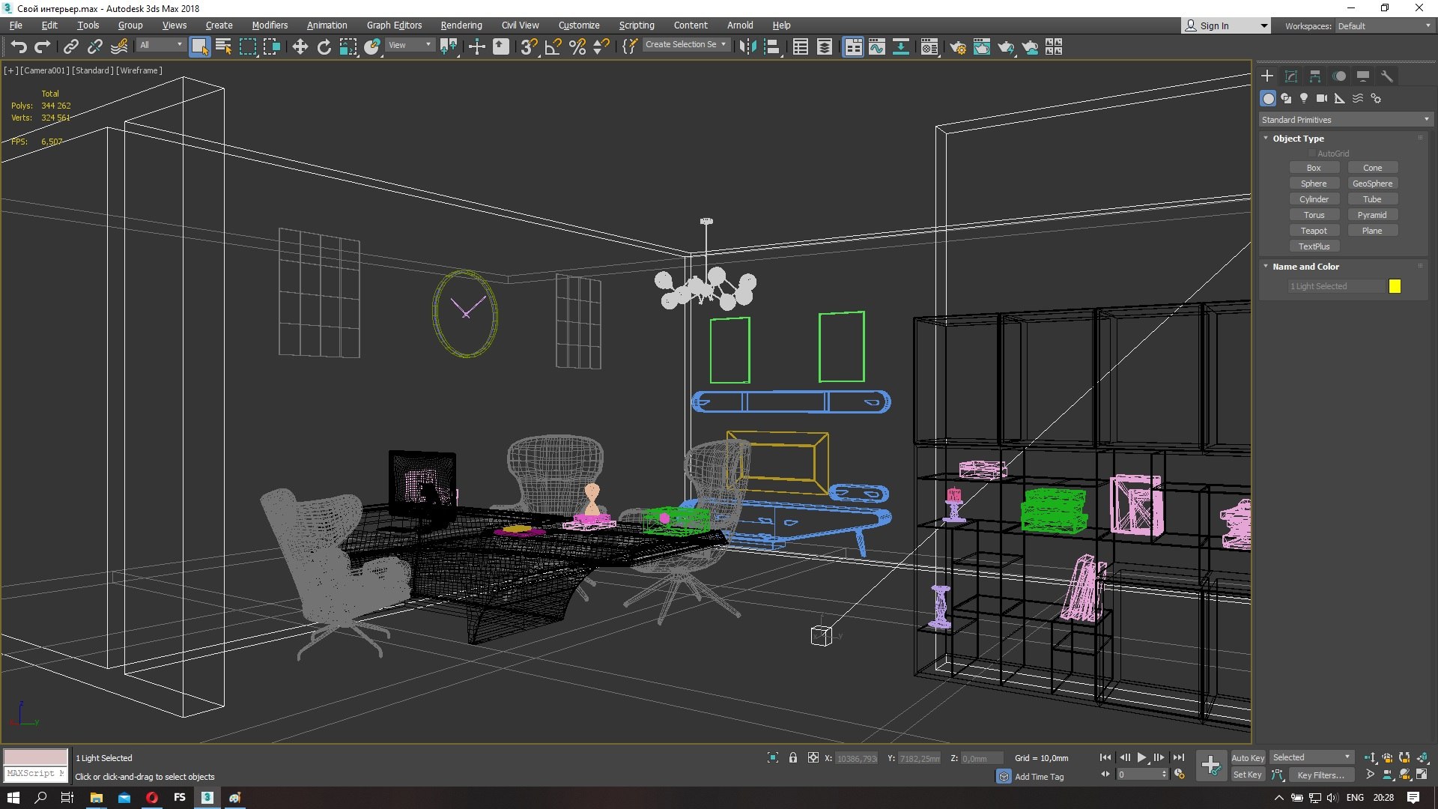Click the Redo arrow icon
1438x809 pixels.
43,47
